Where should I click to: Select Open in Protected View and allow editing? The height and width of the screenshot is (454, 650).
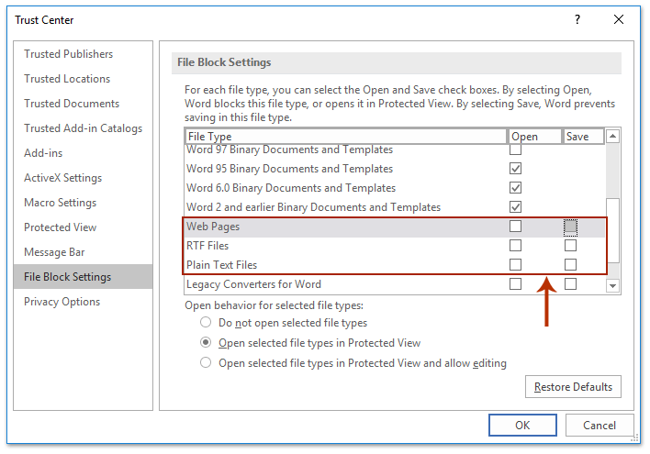206,363
